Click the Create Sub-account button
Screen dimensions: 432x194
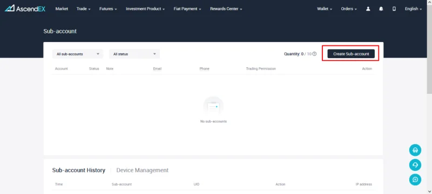351,54
